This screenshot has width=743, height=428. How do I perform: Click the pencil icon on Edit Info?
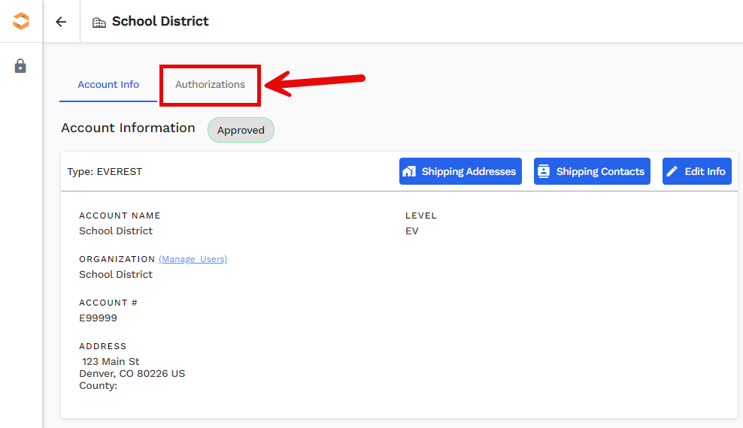pyautogui.click(x=672, y=171)
